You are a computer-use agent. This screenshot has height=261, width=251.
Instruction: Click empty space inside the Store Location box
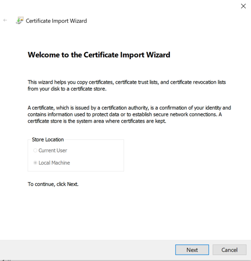coord(101,157)
